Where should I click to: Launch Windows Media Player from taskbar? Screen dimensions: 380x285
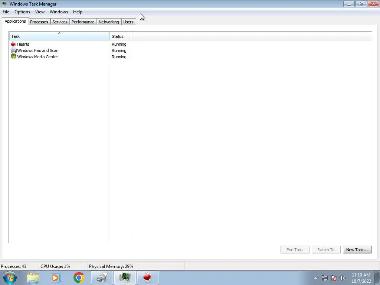(x=55, y=278)
